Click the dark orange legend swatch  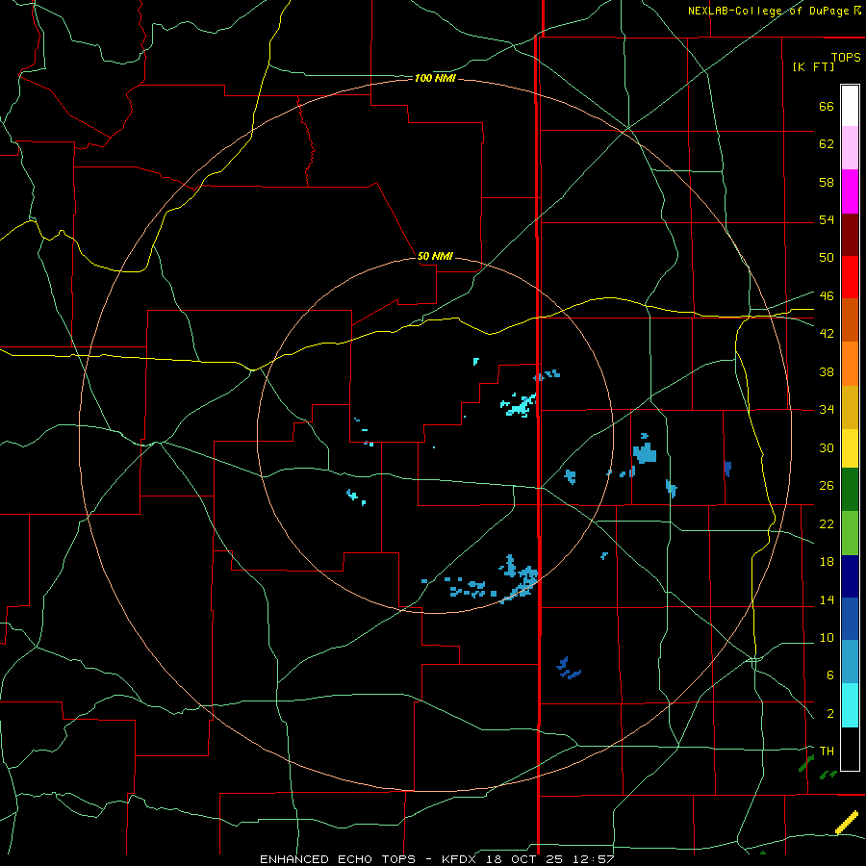[850, 319]
